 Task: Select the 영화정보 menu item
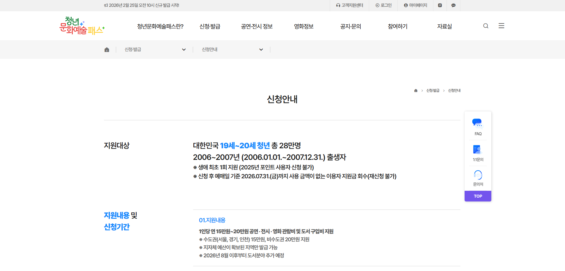click(304, 26)
